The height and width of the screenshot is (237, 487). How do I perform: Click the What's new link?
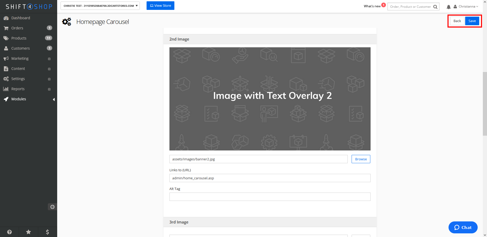(372, 6)
